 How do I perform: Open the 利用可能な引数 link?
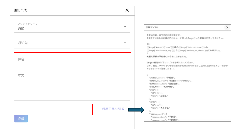113,109
